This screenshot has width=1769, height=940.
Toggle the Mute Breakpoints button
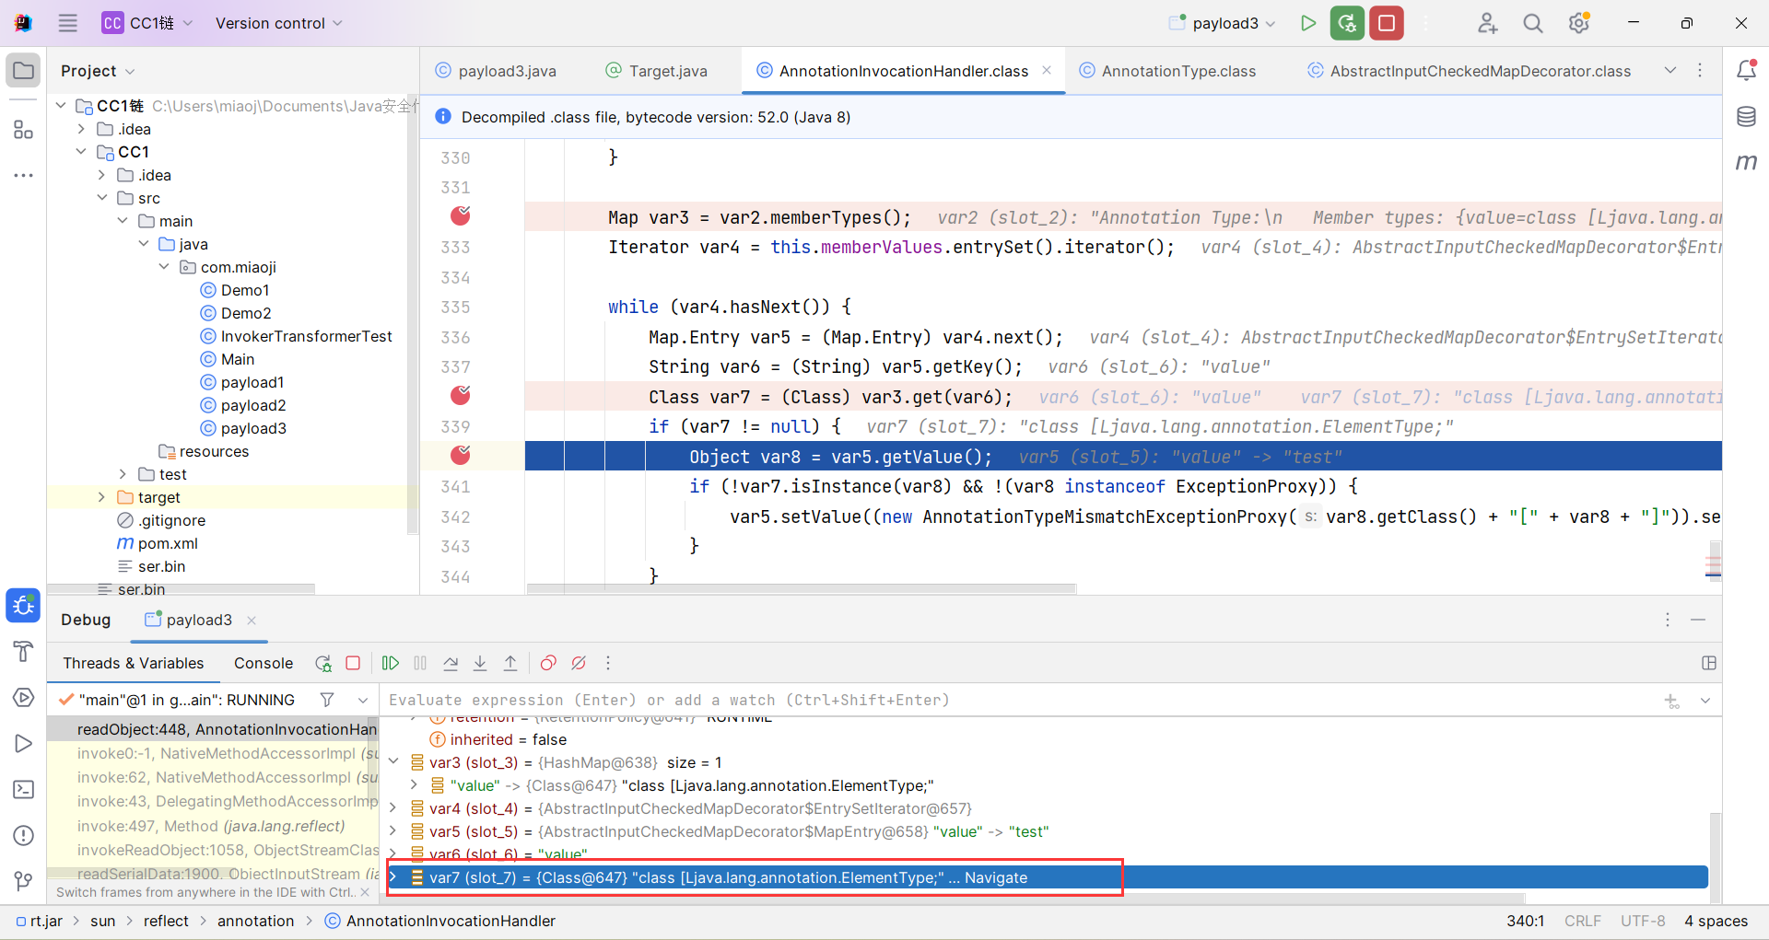pyautogui.click(x=579, y=663)
